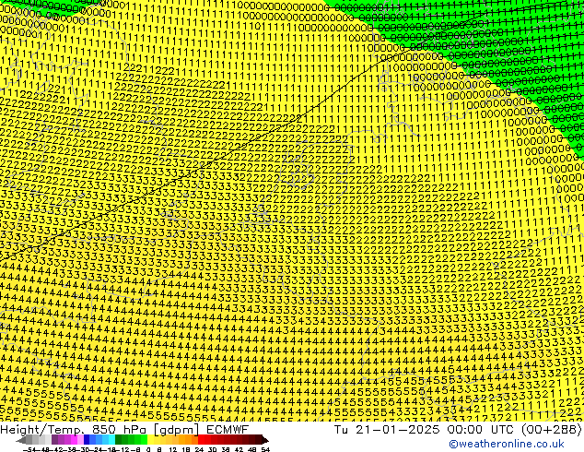584x452 pixels.
Task: Click the 'Height/Temp. 850 hPa [gdpm] ECMWF' title
Action: coord(124,430)
